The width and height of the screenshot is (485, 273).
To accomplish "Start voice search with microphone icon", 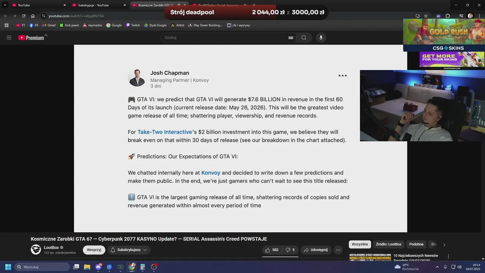I will click(321, 38).
